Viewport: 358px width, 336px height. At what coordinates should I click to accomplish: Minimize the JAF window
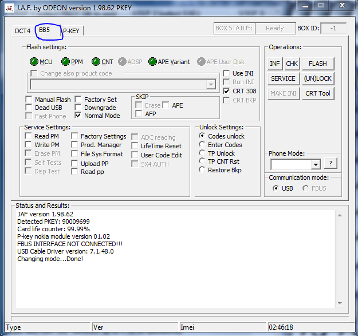[x=305, y=6]
